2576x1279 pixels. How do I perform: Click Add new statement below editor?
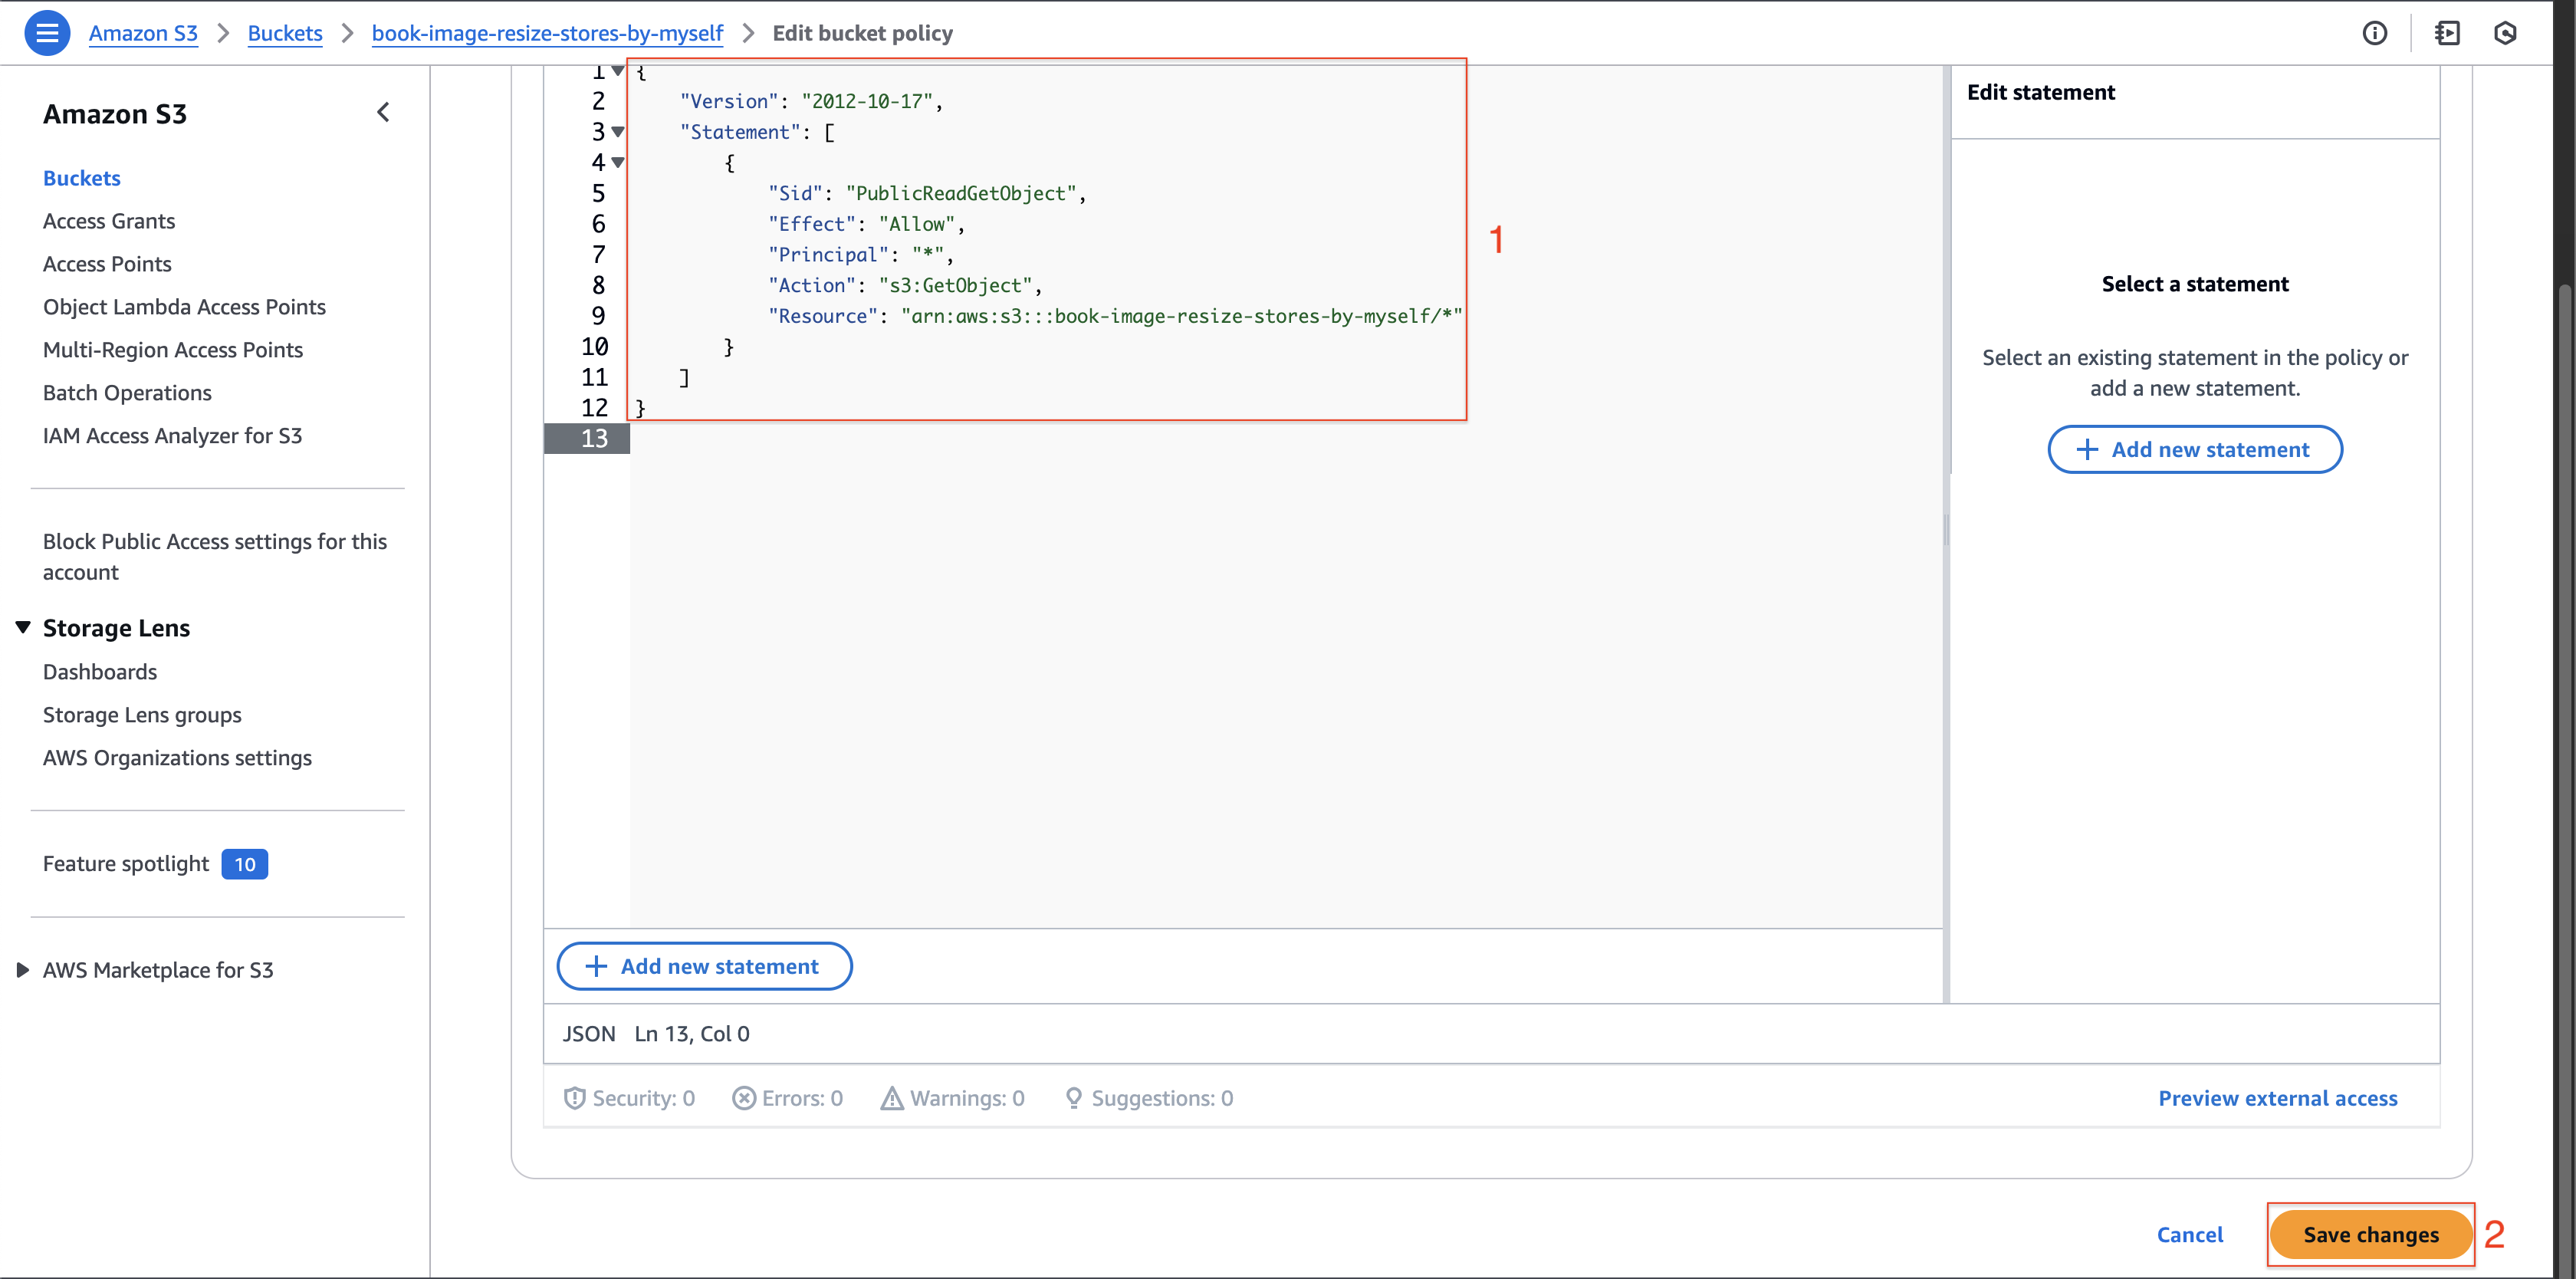pos(704,966)
